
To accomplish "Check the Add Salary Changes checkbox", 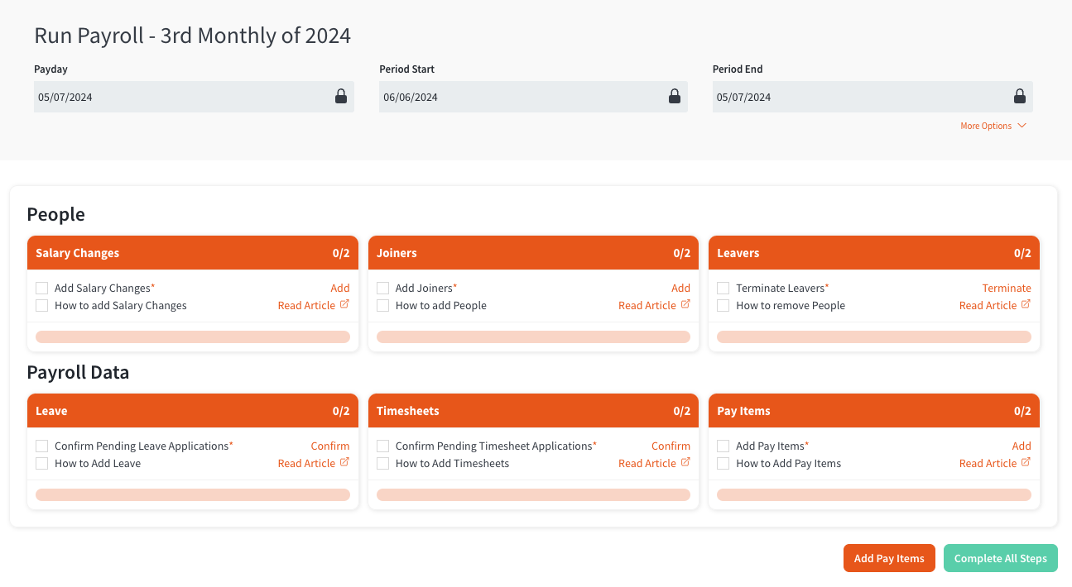I will [41, 287].
